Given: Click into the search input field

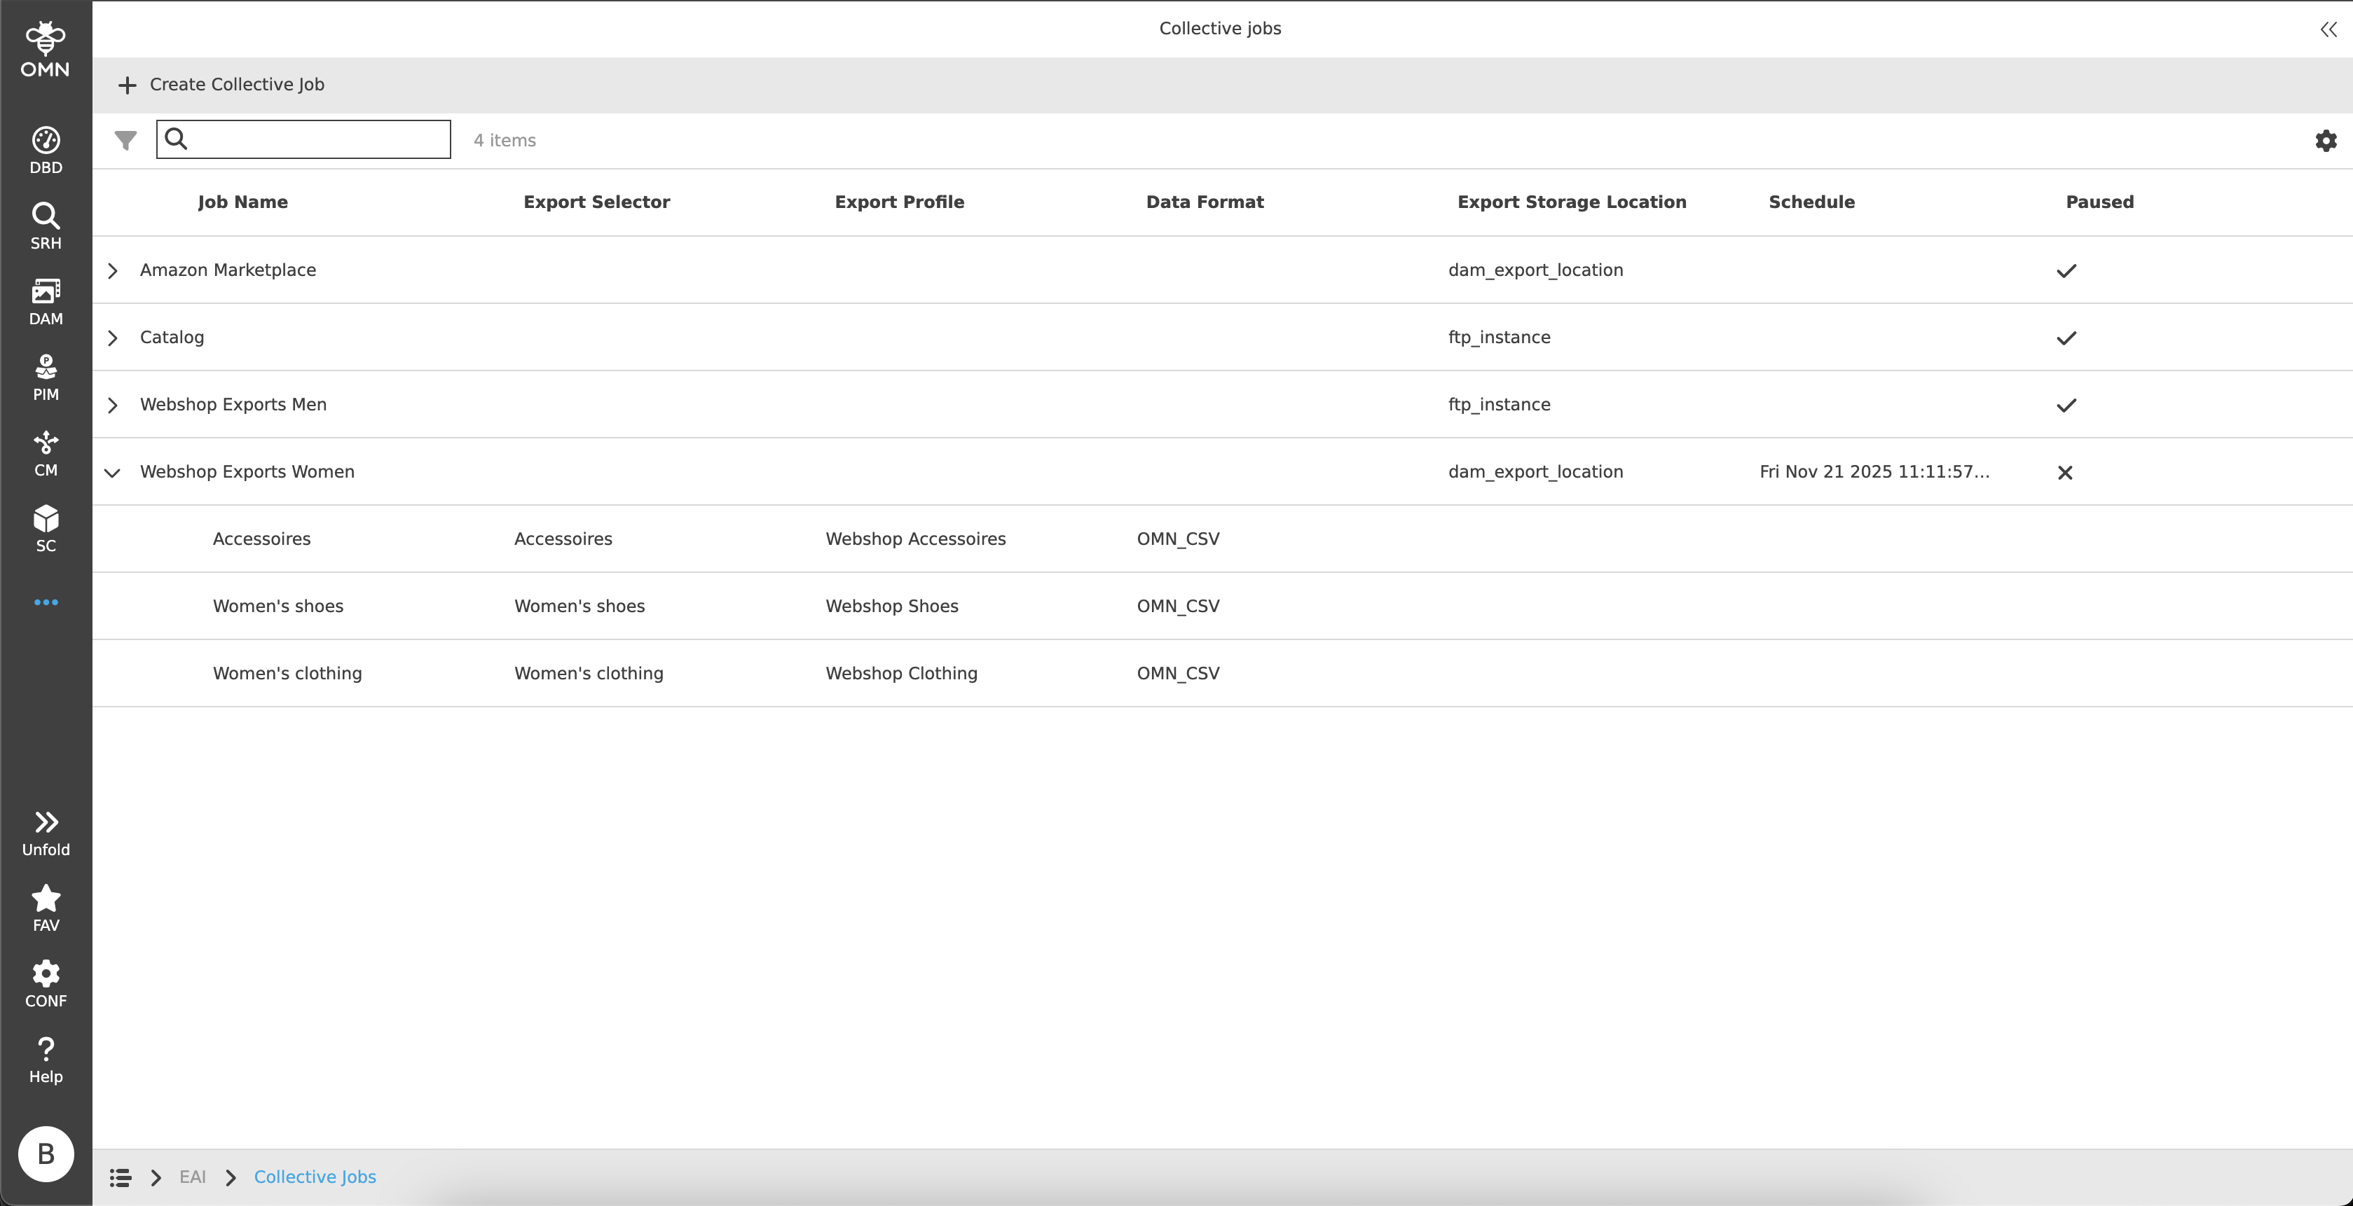Looking at the screenshot, I should pyautogui.click(x=315, y=139).
